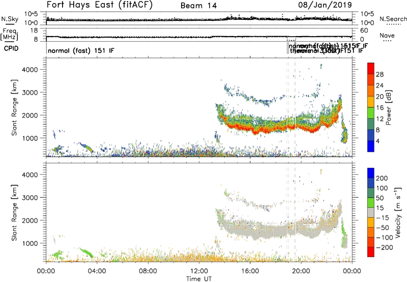407x282 pixels.
Task: Click the light green Velocity segment between 15 and 50
Action: click(371, 203)
